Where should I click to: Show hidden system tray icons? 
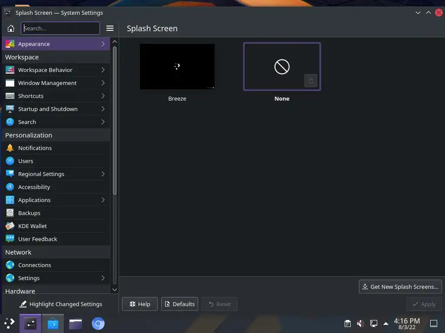point(386,323)
